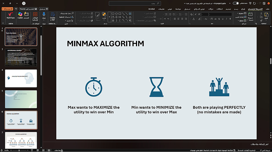Image resolution: width=272 pixels, height=152 pixels.
Task: Open the font name combo box
Action: point(220,14)
